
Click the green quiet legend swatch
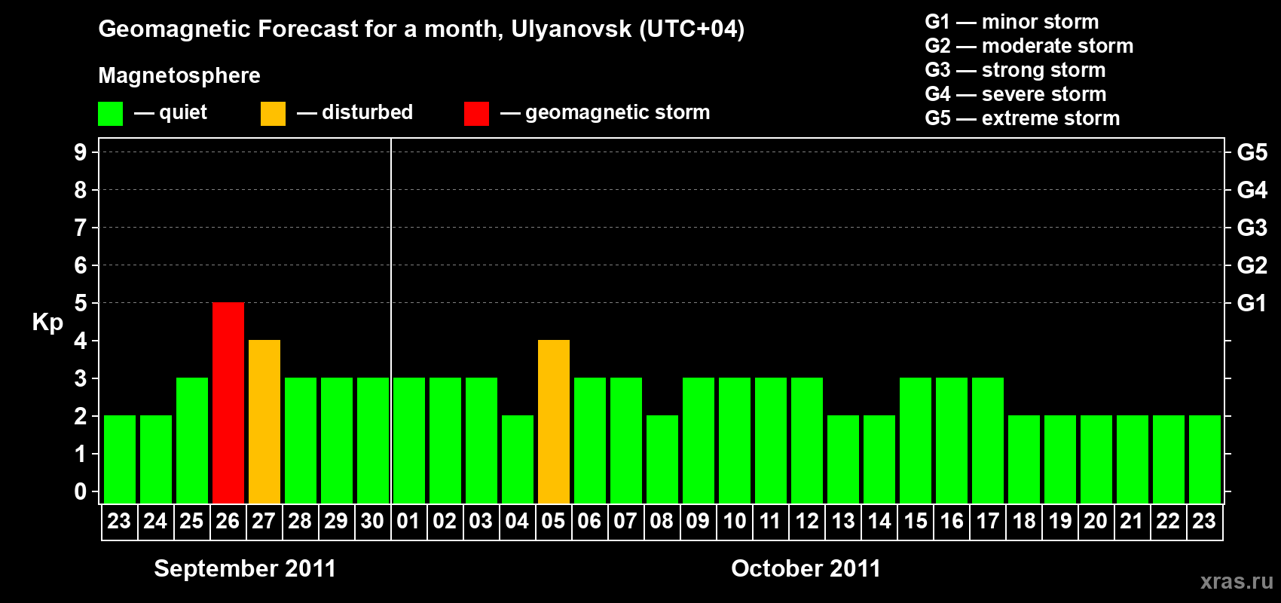(x=110, y=114)
